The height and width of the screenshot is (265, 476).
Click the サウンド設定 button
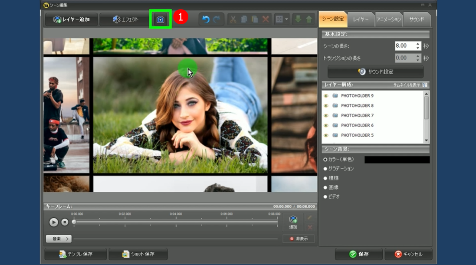coord(375,72)
